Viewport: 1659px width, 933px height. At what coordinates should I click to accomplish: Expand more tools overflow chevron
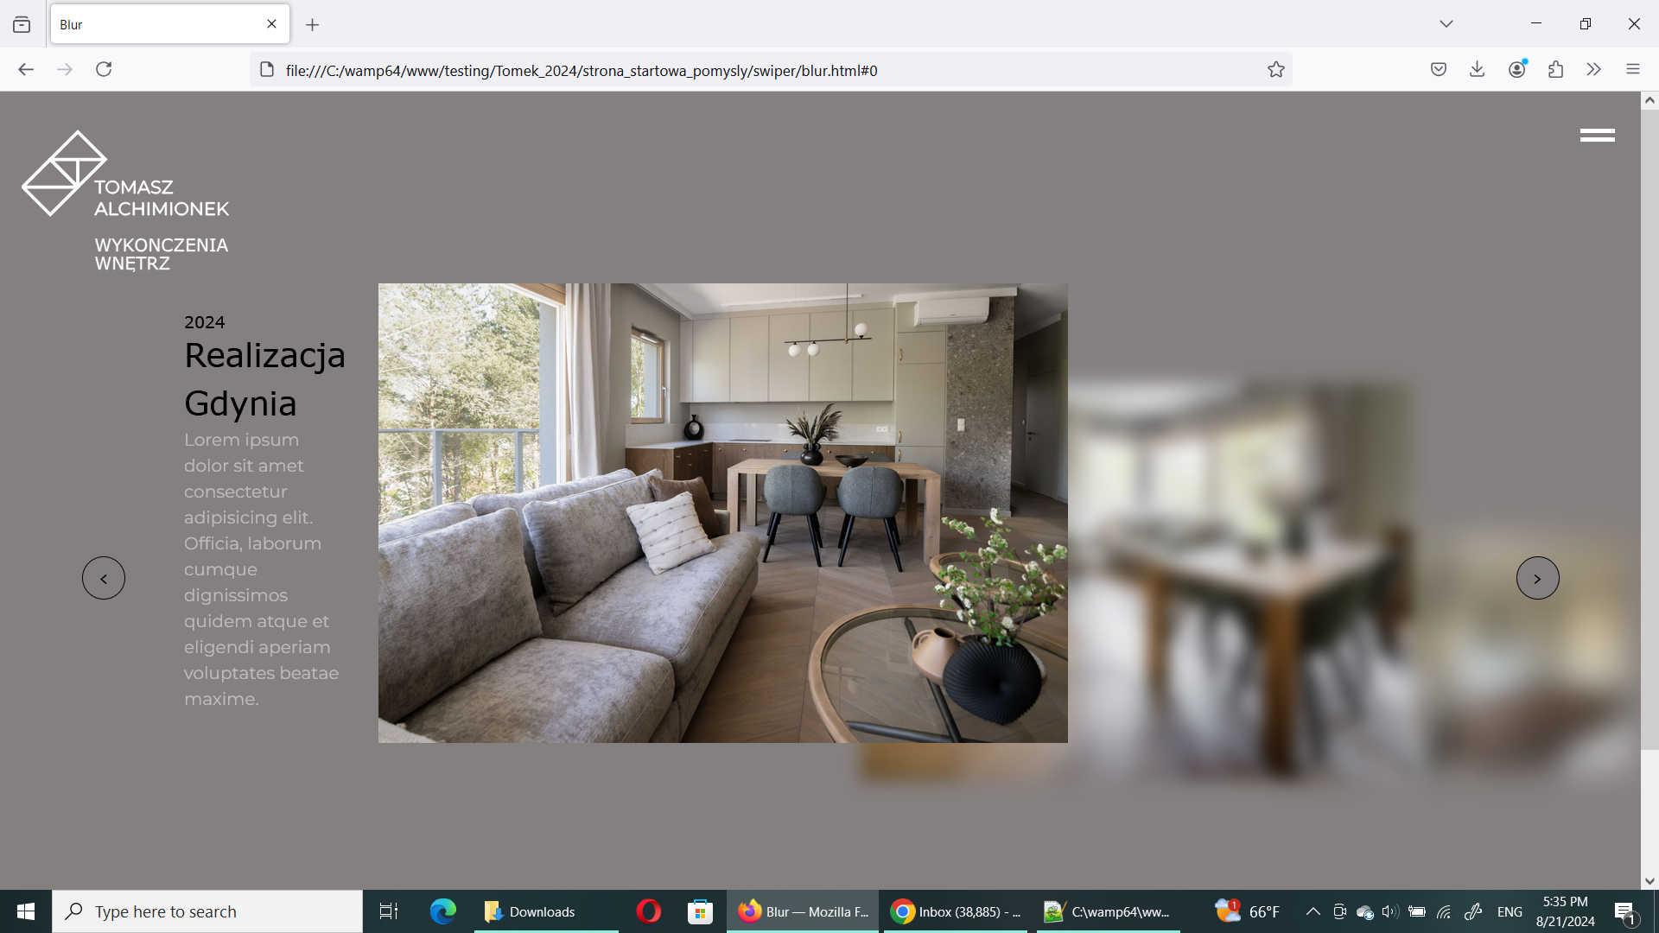pos(1593,69)
